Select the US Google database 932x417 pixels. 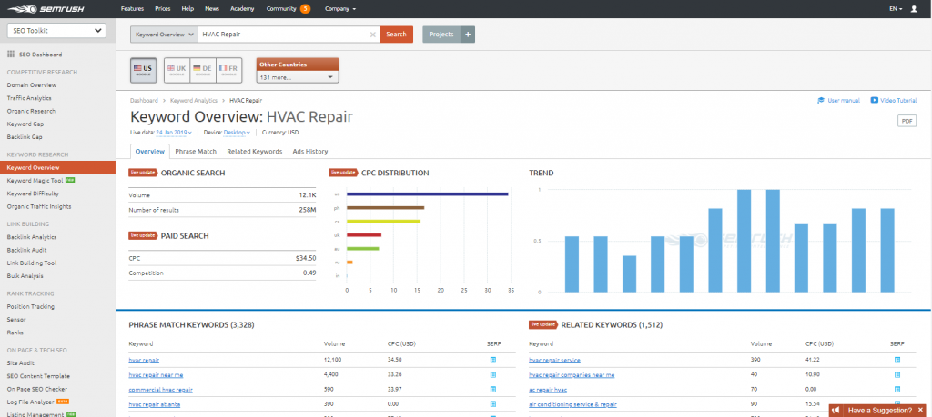click(143, 71)
